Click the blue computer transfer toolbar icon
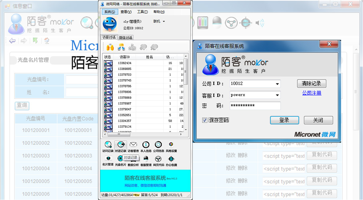Screen dimensions: 363x200 point(121,47)
